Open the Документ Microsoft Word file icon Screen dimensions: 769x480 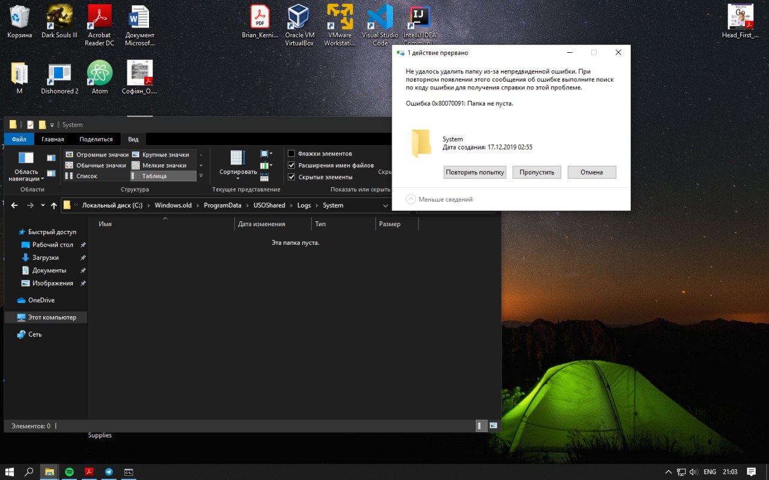139,25
